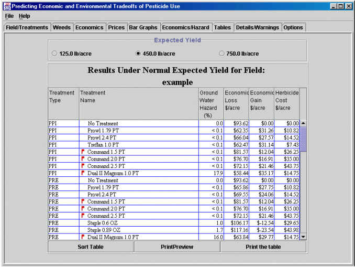
Task: Select the 125.0 lb/acre expected yield
Action: point(55,54)
